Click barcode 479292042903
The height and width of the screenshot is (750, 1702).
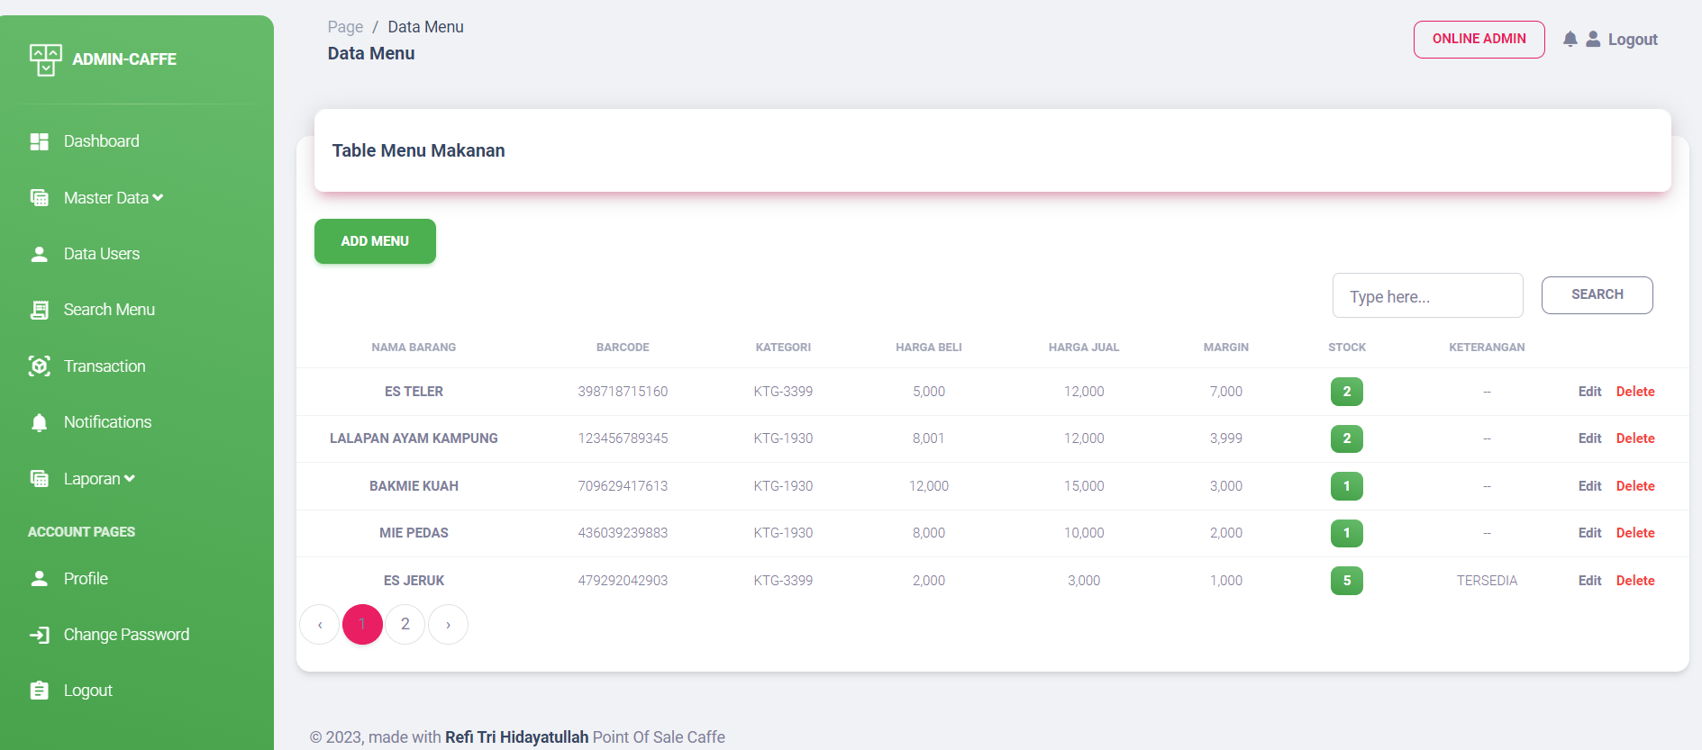tap(623, 581)
